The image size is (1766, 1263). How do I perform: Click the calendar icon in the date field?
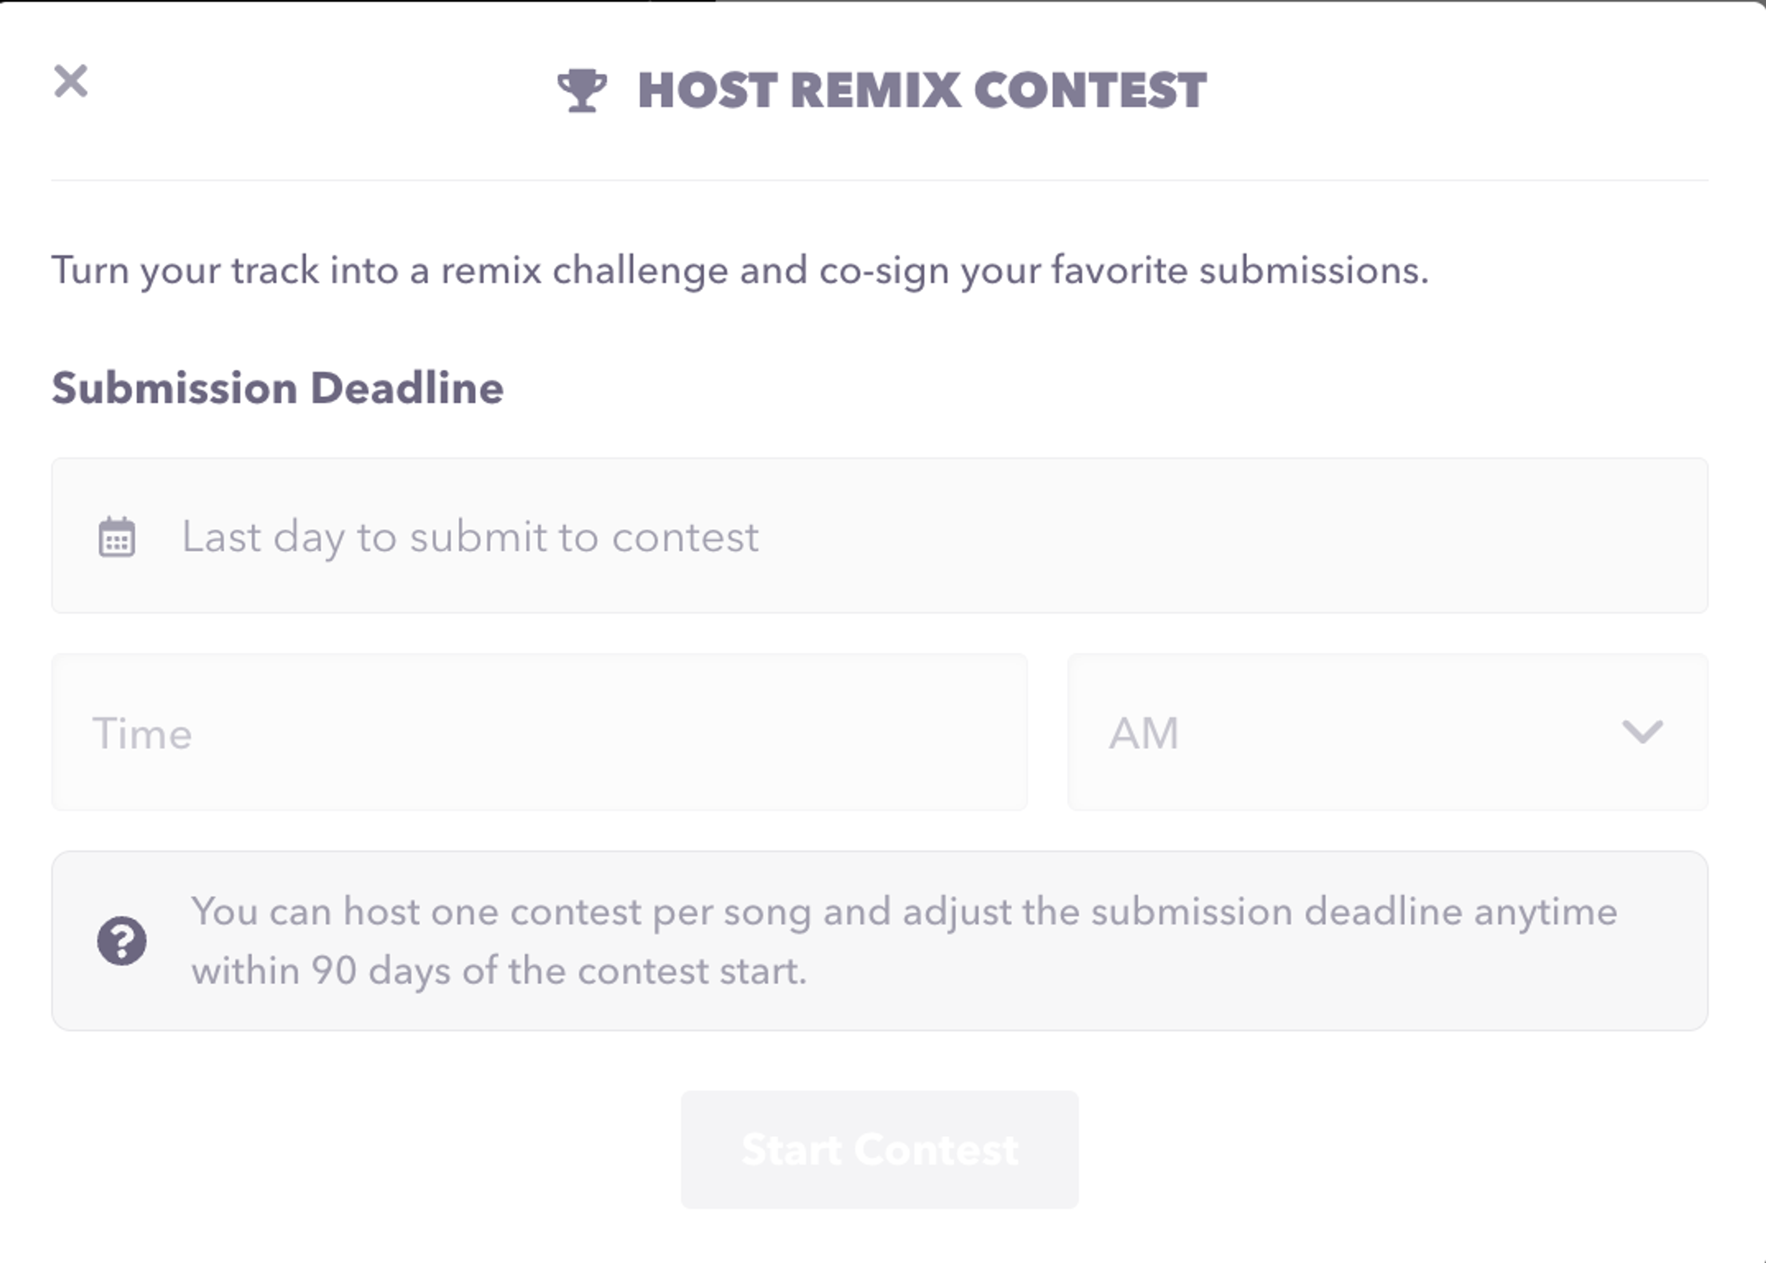click(117, 537)
